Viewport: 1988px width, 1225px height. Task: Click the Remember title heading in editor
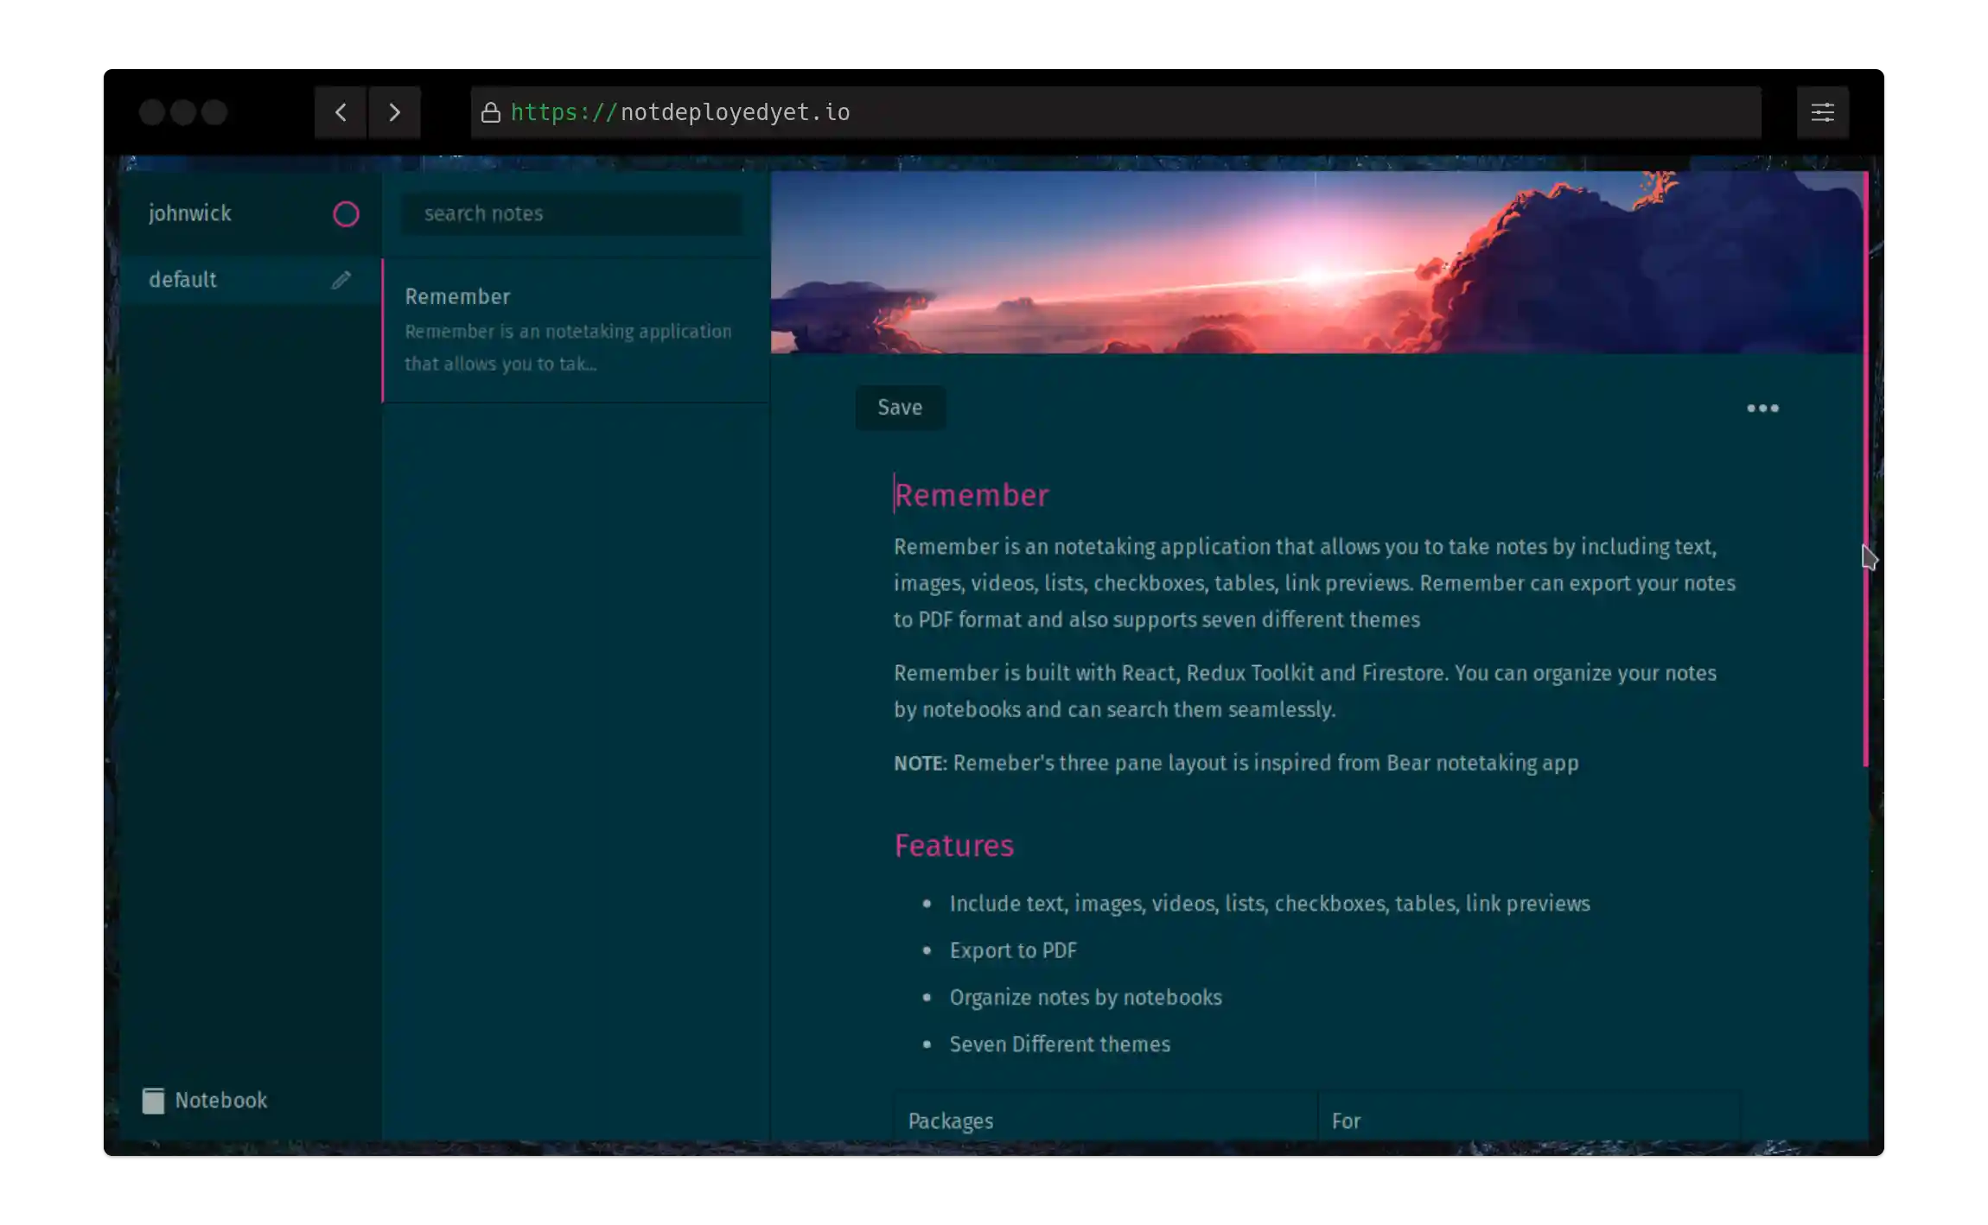coord(972,495)
